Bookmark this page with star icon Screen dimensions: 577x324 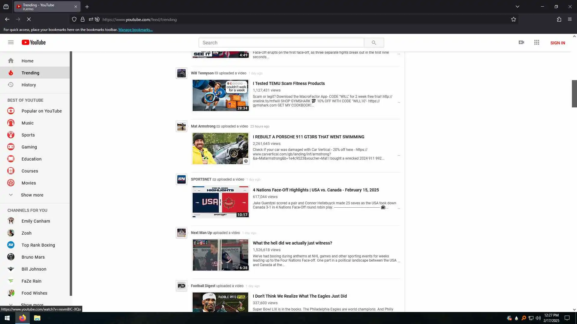[x=514, y=19]
